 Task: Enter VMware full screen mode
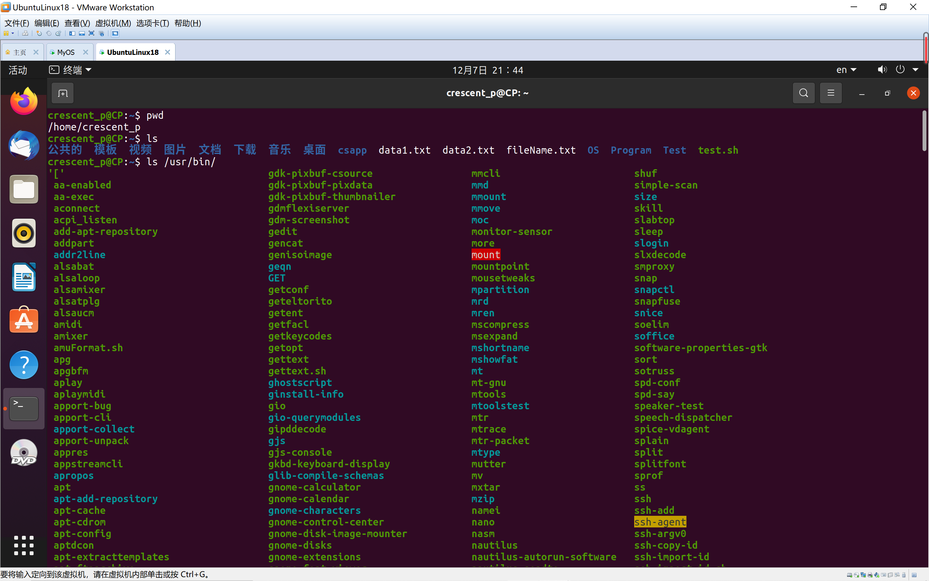pyautogui.click(x=91, y=34)
